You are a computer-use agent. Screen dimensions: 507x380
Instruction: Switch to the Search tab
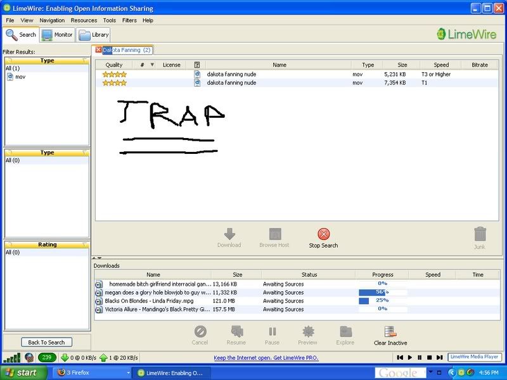click(x=21, y=35)
